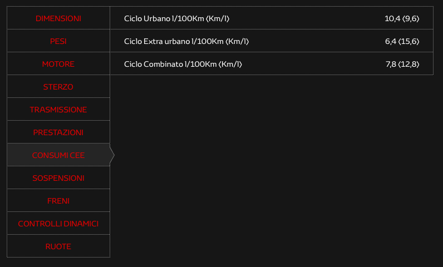Screen dimensions: 443x267
Task: Open the Trasmissione tab
Action: pyautogui.click(x=58, y=110)
